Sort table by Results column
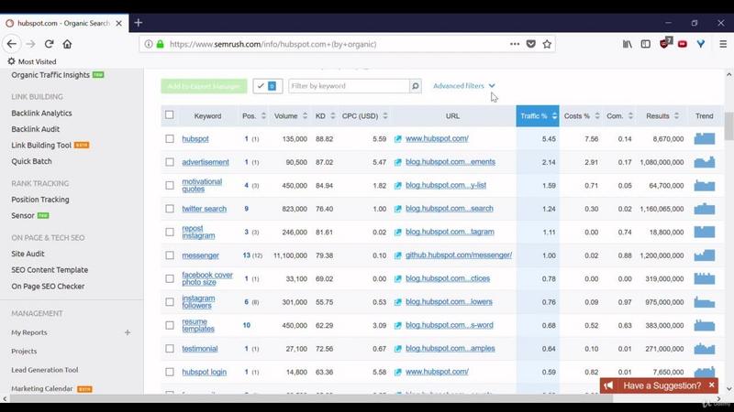The image size is (734, 412). (662, 116)
